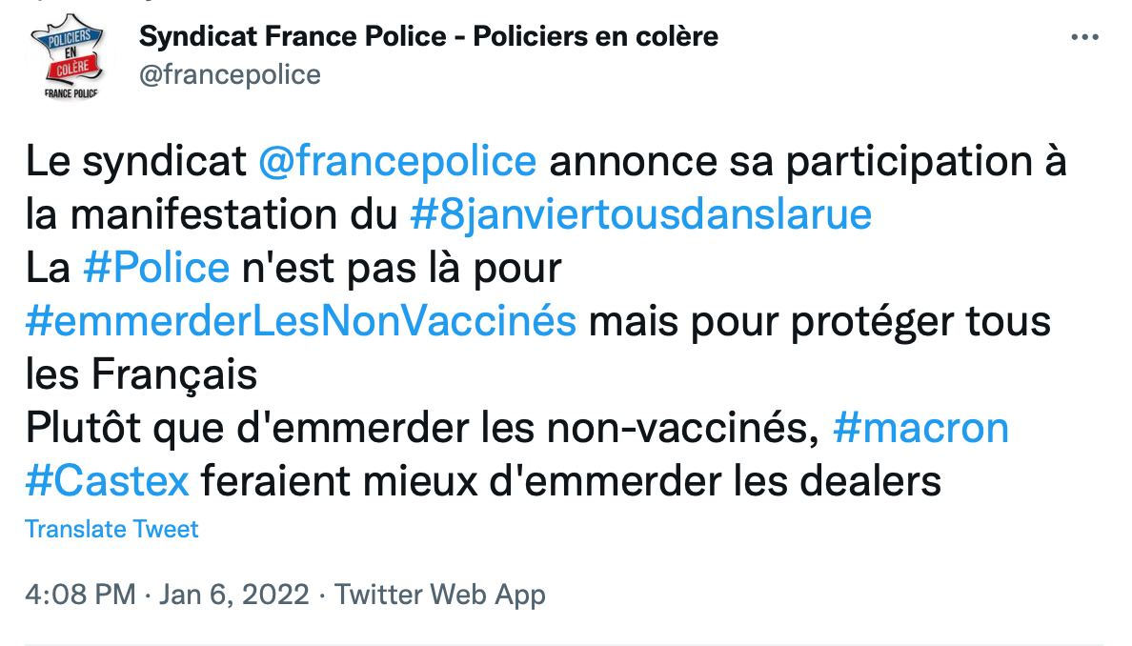
Task: Open the #Castex hashtag
Action: [x=108, y=482]
